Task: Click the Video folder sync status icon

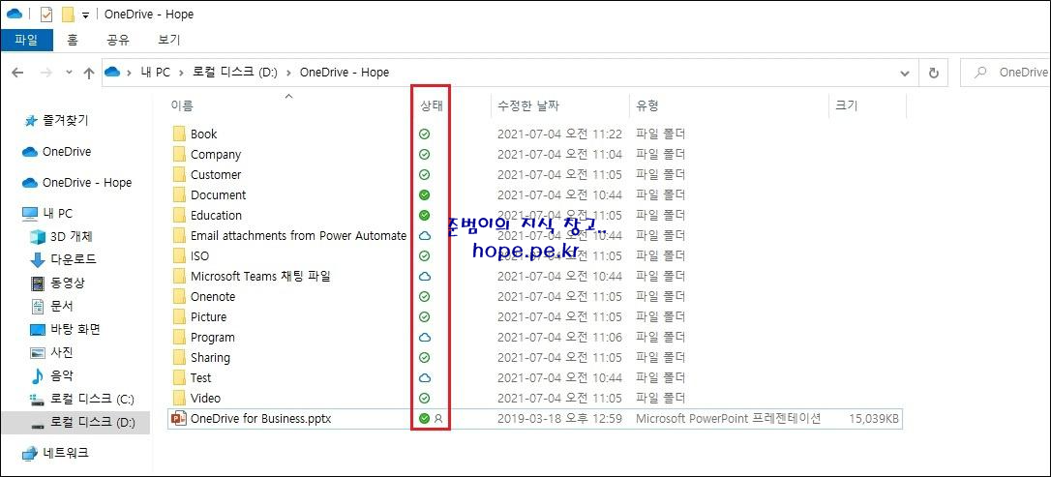Action: click(424, 398)
